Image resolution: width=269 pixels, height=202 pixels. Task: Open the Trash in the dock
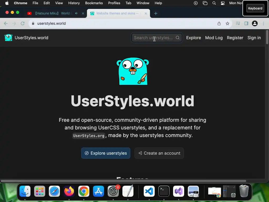tap(244, 191)
